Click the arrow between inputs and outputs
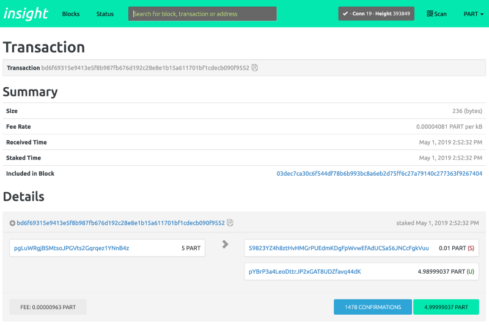This screenshot has width=489, height=325. 225,244
